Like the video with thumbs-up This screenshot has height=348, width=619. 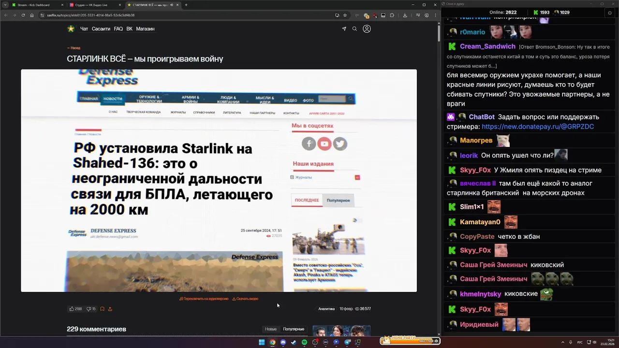75,308
